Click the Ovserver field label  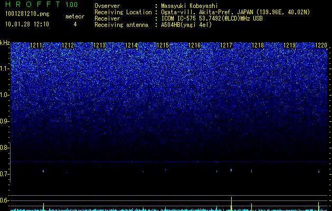(x=107, y=6)
